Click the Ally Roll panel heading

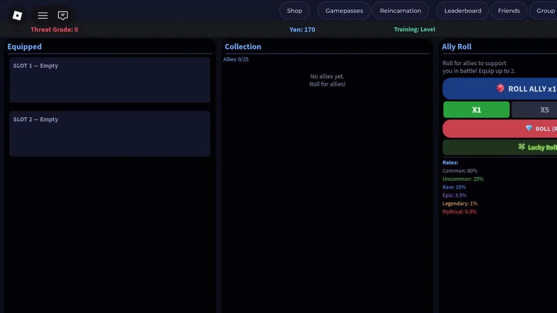point(457,47)
